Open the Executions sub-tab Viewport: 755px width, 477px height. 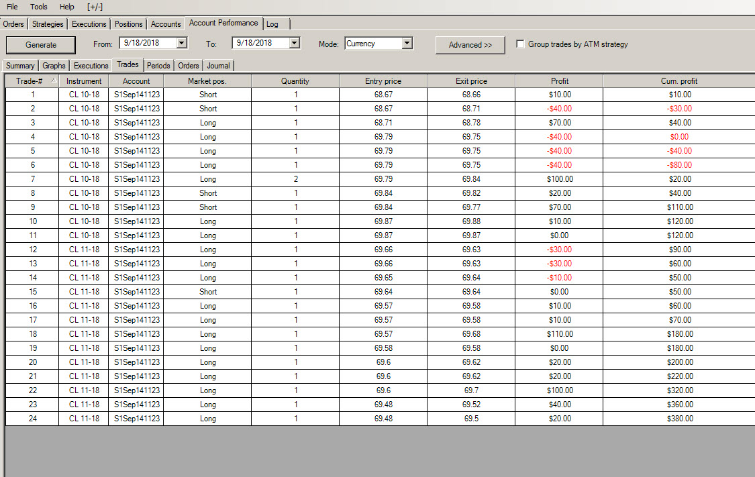click(x=91, y=66)
